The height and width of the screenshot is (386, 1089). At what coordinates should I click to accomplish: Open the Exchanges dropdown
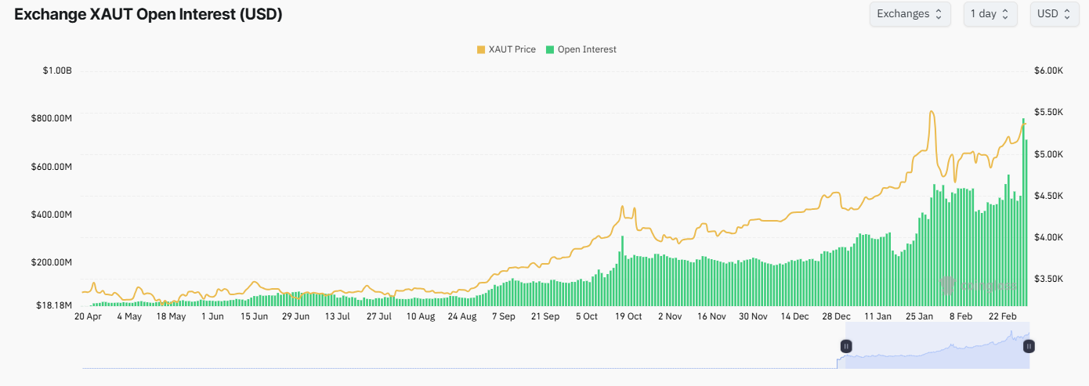coord(909,14)
